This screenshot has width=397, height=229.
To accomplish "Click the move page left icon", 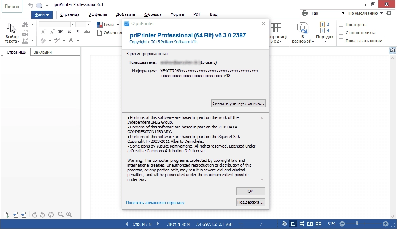I will point(16,215).
